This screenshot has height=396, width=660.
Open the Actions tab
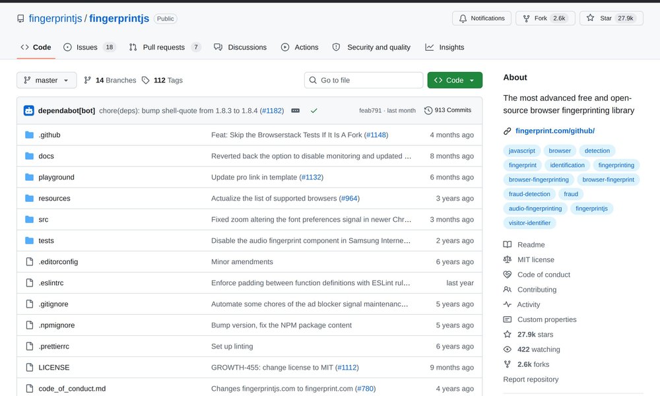(300, 47)
